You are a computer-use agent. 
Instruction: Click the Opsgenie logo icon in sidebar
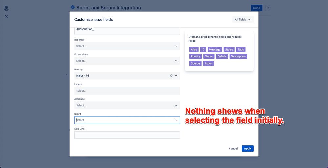pyautogui.click(x=6, y=9)
